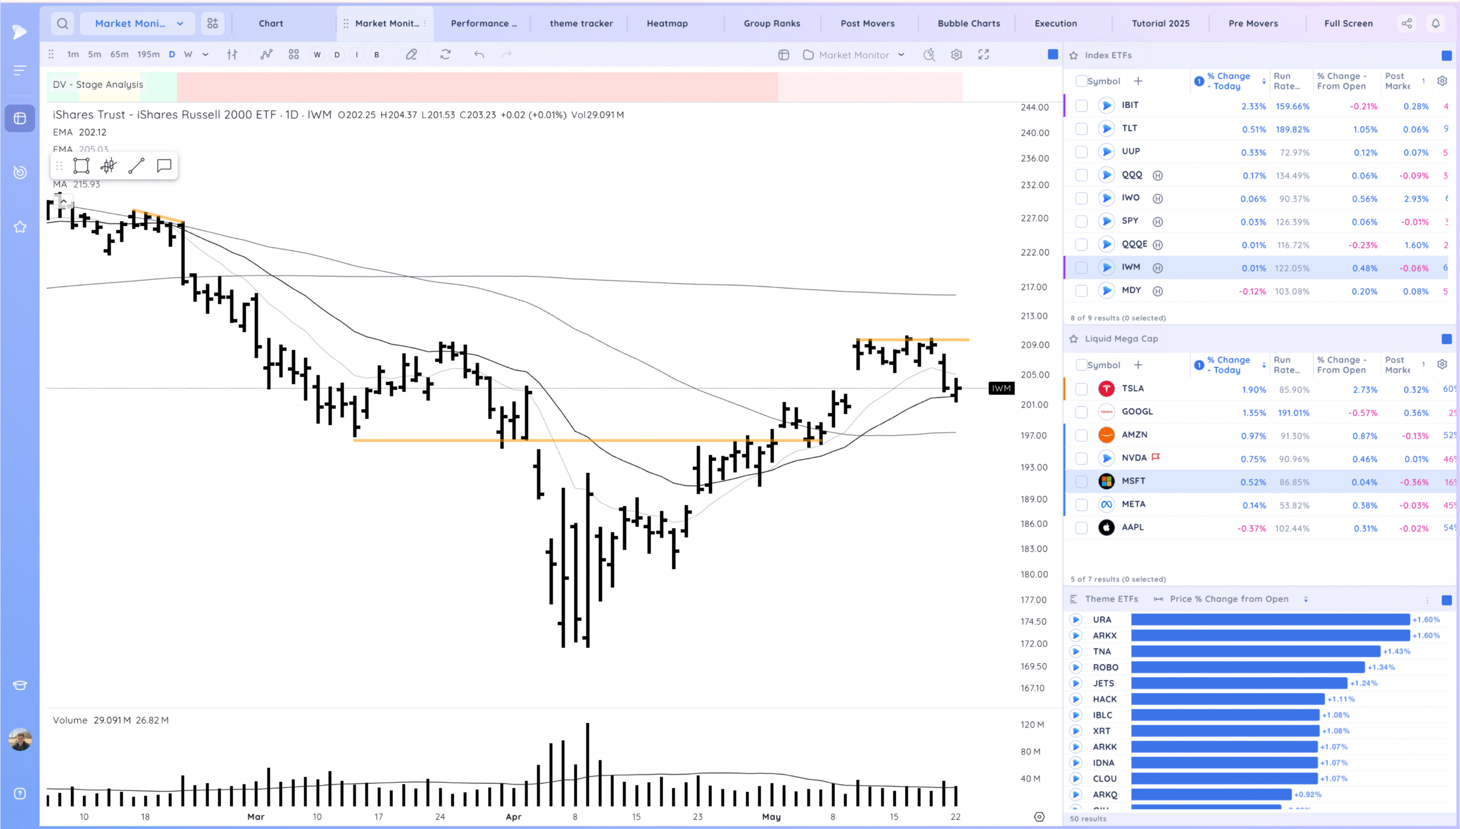
Task: Switch to the Heatmap tab
Action: pos(667,23)
